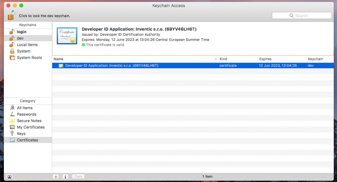Select the Developer ID Application certificate row

[x=193, y=65]
